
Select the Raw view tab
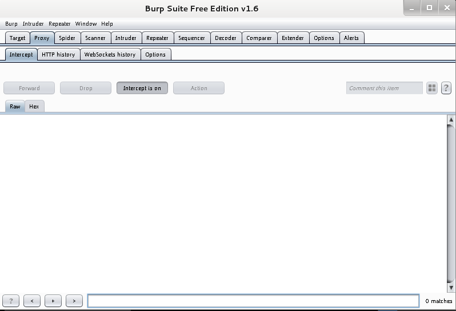pyautogui.click(x=15, y=107)
